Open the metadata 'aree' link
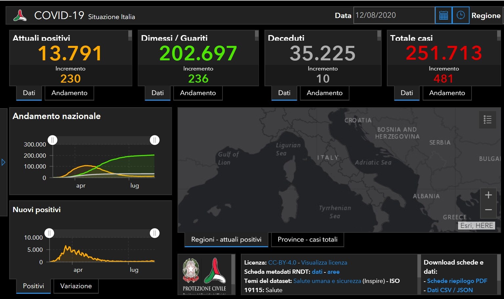 click(x=333, y=272)
